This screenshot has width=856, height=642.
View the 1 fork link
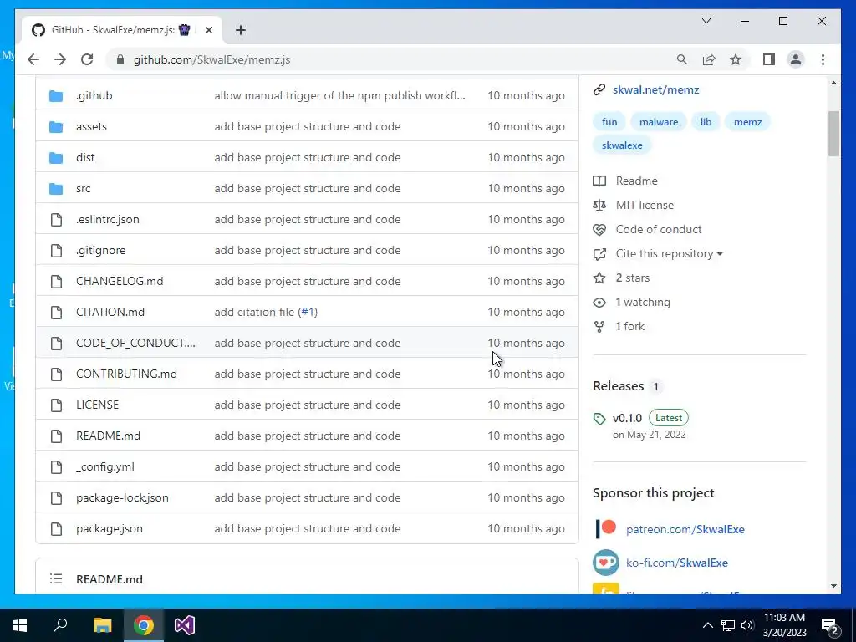point(630,327)
